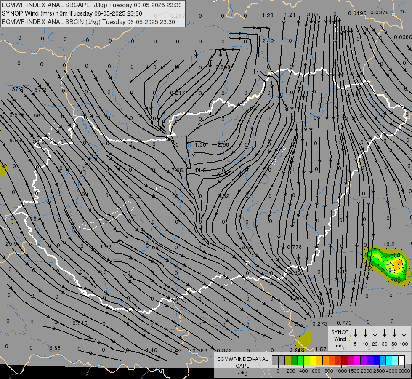Click the map value '4.66'
This screenshot has height=379, width=412.
152,247
